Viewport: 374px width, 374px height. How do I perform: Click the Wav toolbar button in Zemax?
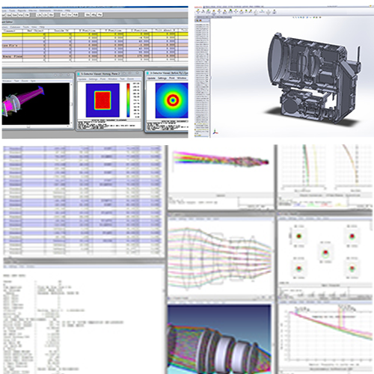click(20, 15)
